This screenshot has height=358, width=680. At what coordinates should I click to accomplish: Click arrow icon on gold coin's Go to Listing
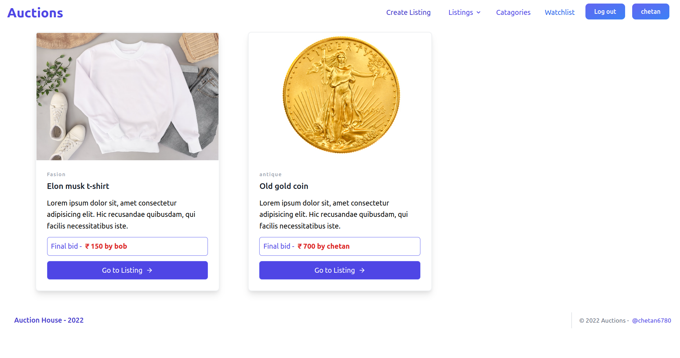pyautogui.click(x=362, y=270)
